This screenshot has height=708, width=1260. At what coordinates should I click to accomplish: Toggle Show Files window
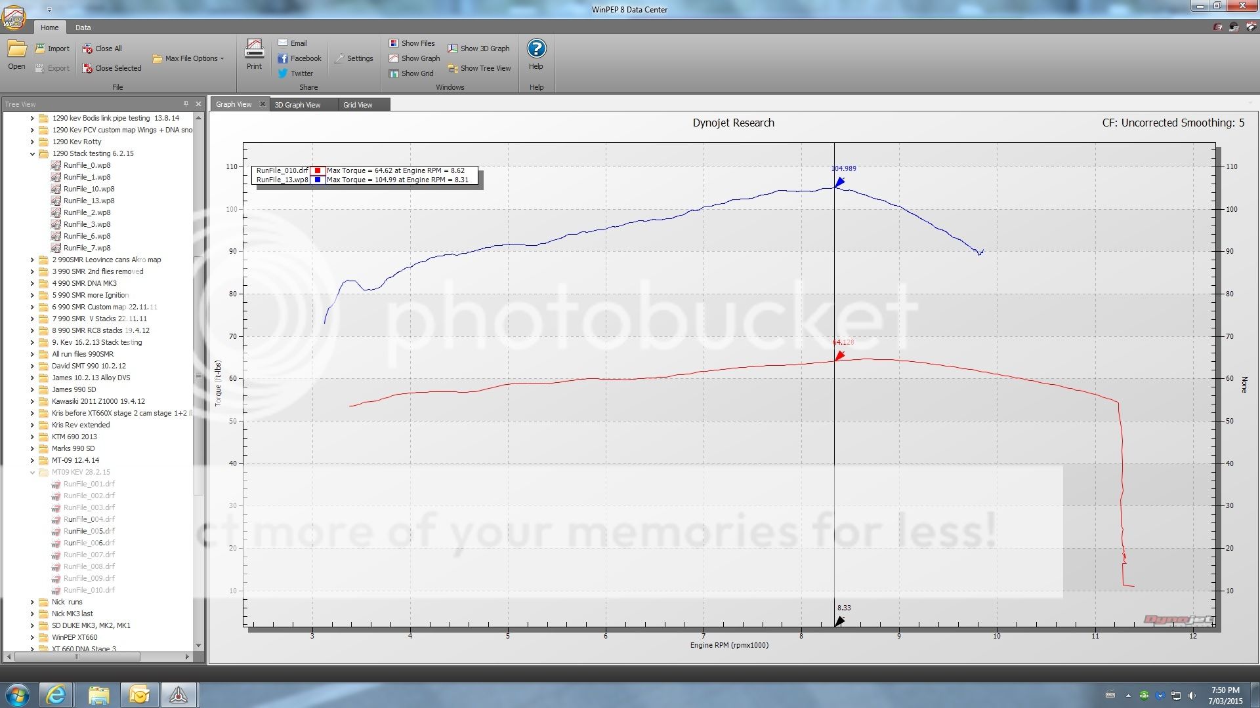click(412, 43)
